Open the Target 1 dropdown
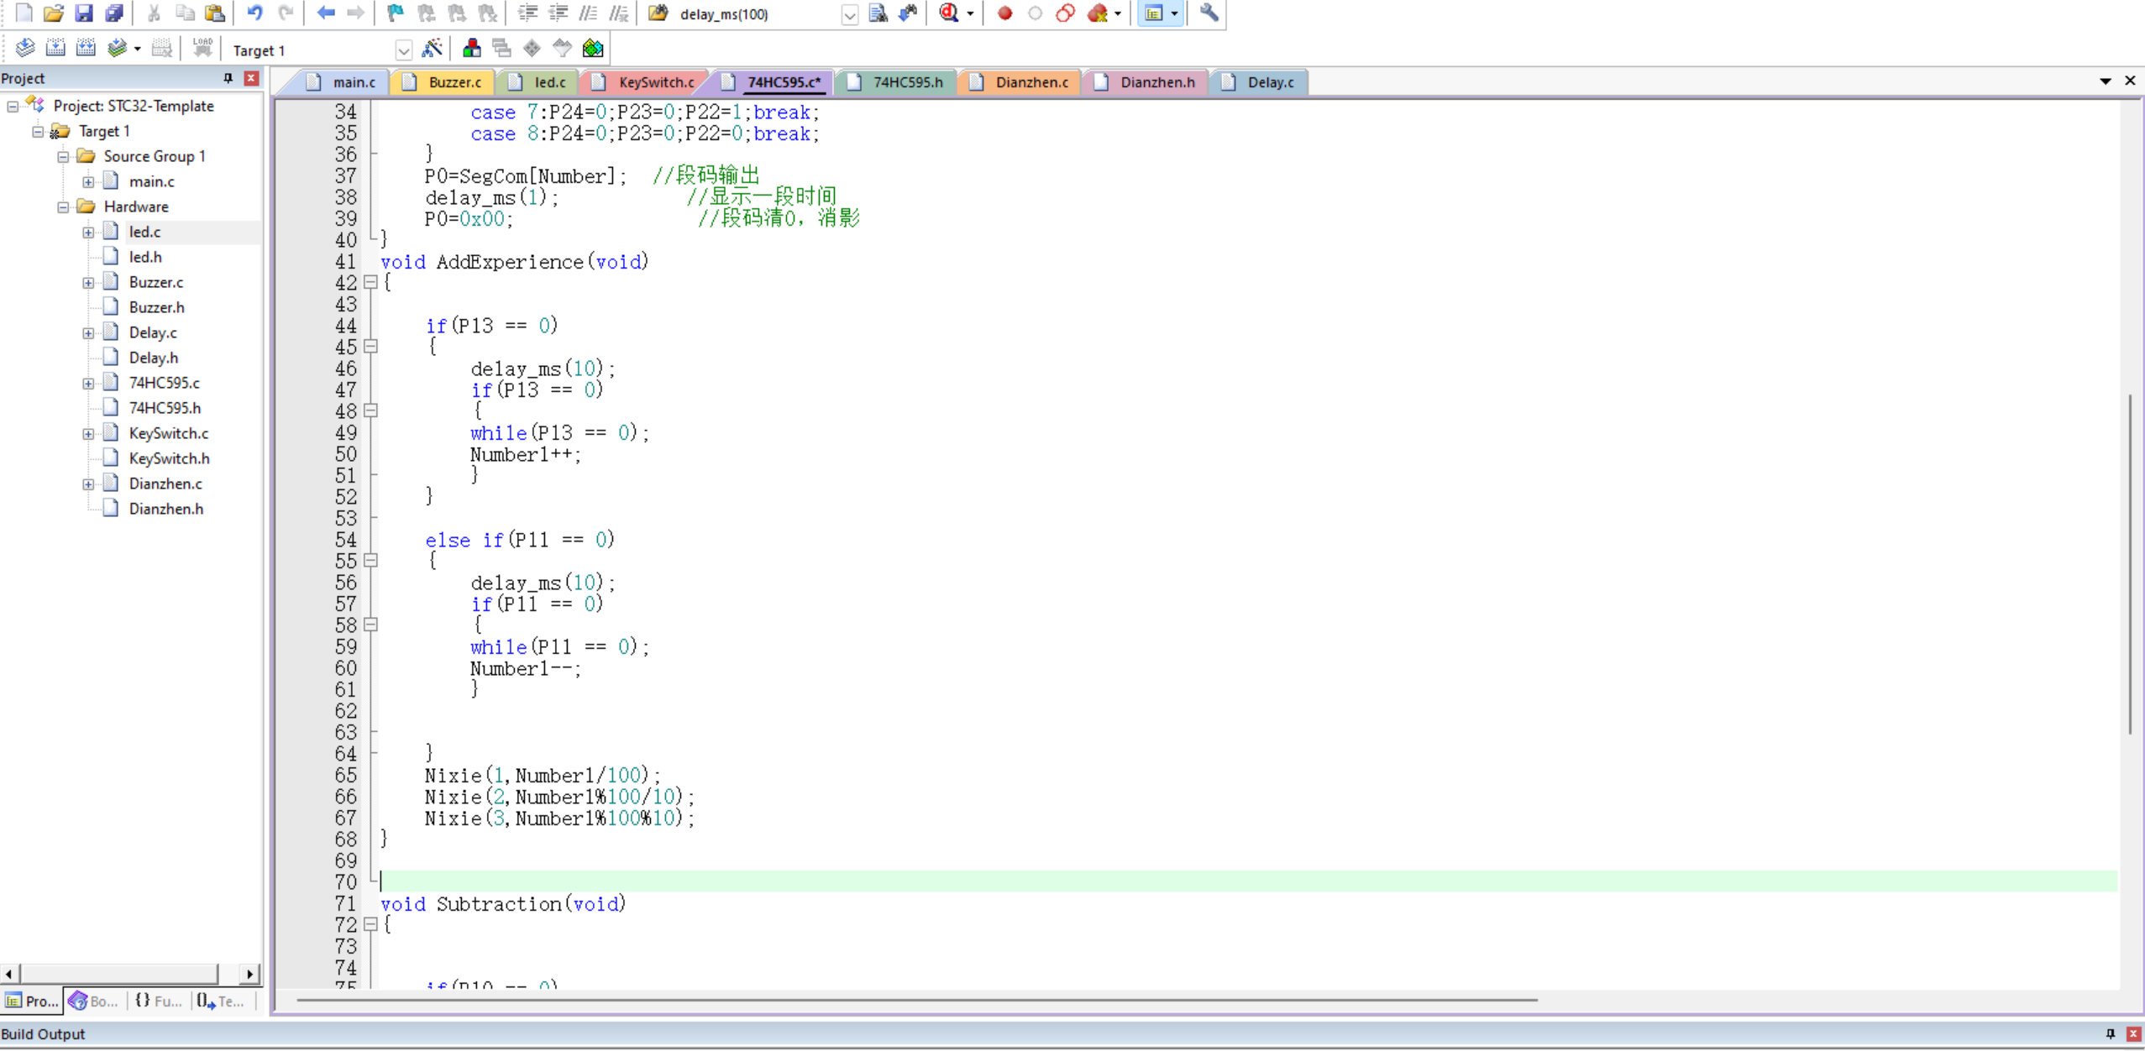Screen dimensions: 2145x1051 (x=403, y=50)
